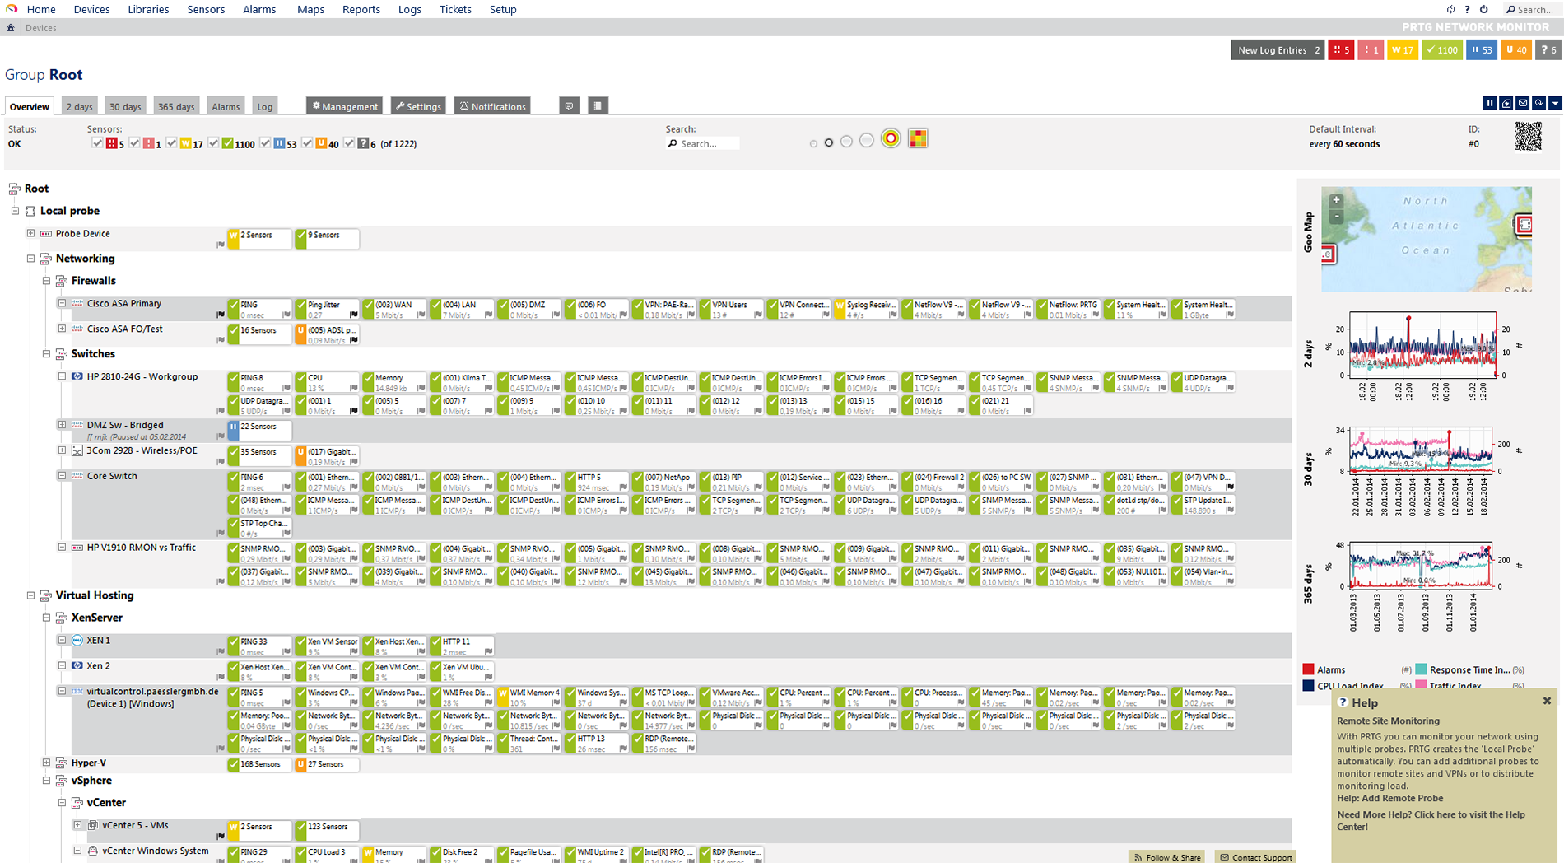1564x863 pixels.
Task: Open the Maps menu
Action: [310, 9]
